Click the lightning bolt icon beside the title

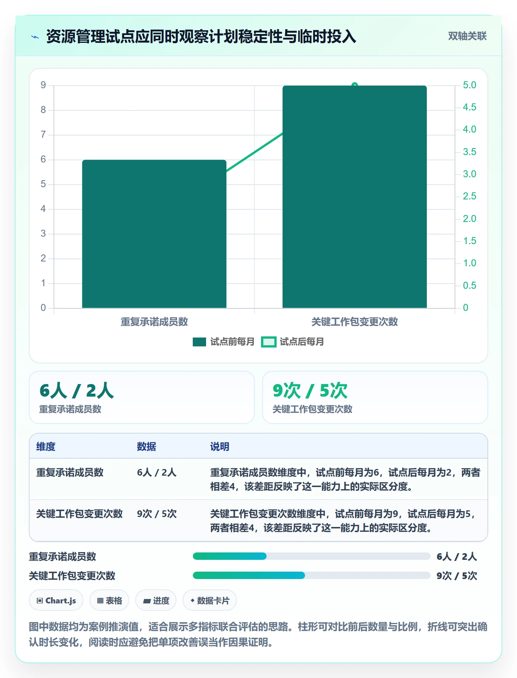click(35, 37)
